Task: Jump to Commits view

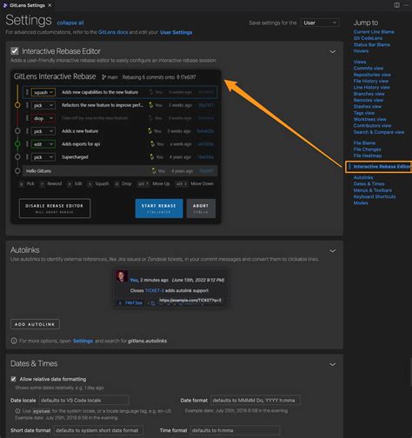Action: 369,69
